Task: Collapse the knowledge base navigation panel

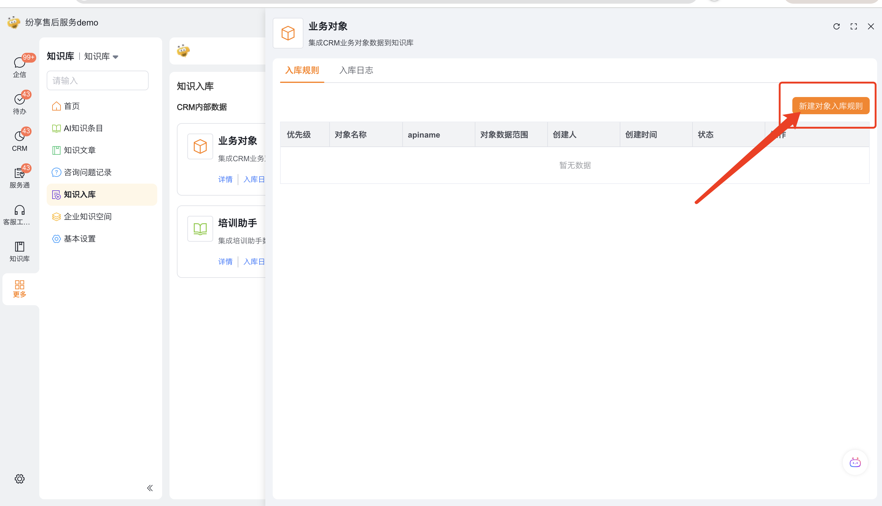Action: 150,488
